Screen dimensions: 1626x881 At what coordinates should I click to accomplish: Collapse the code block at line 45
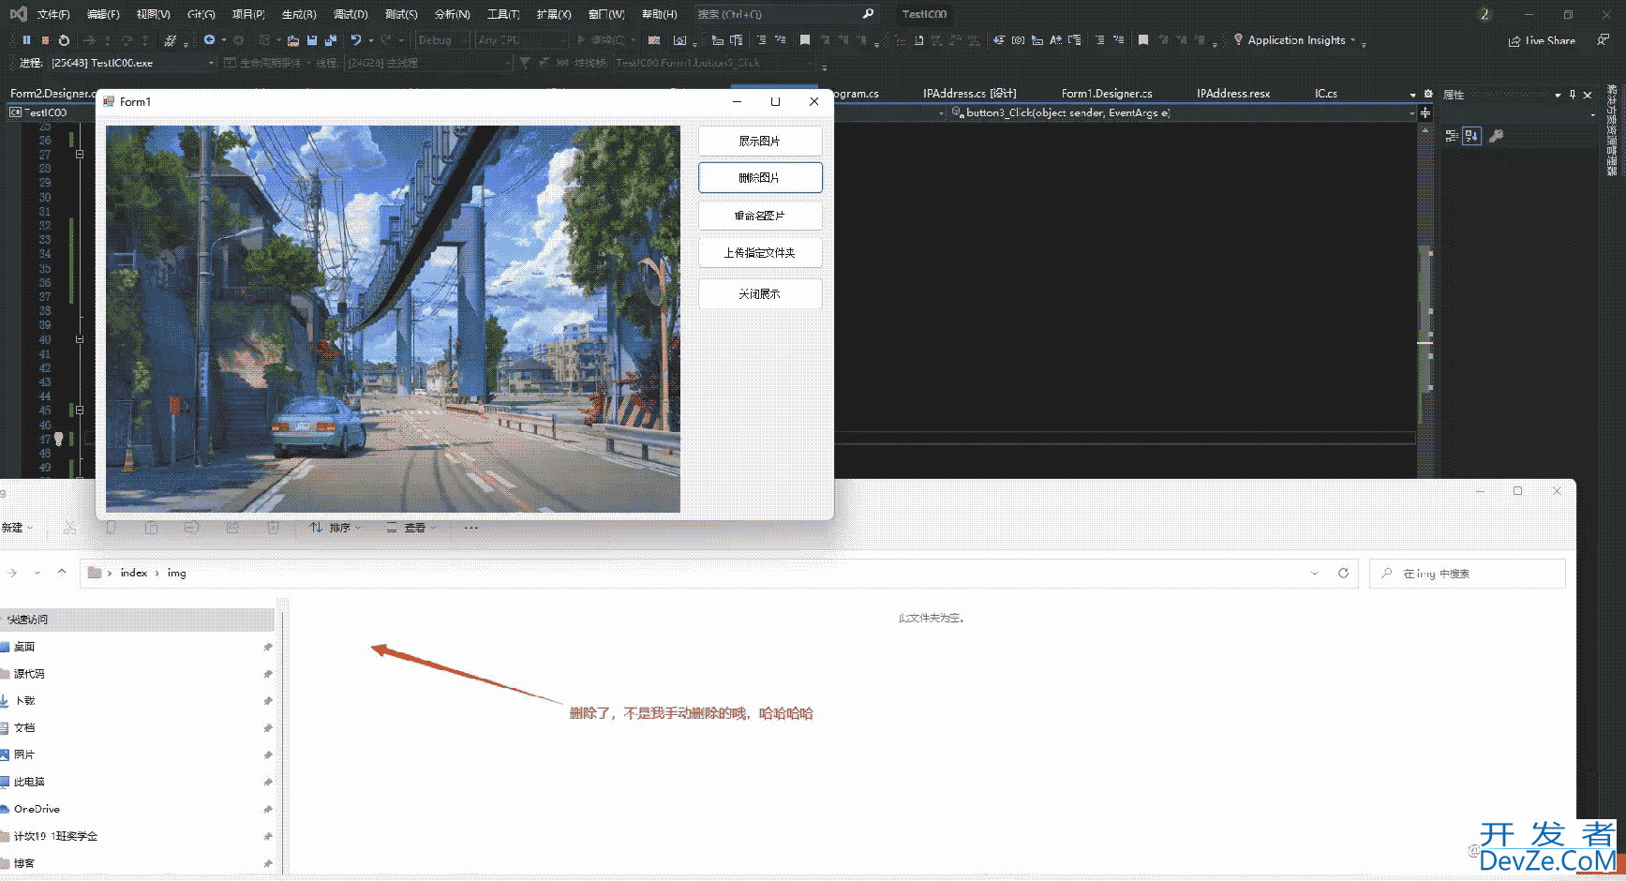coord(80,411)
